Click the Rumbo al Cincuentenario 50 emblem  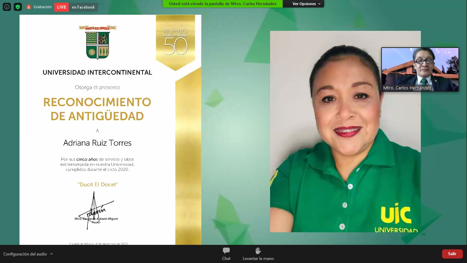tap(175, 42)
